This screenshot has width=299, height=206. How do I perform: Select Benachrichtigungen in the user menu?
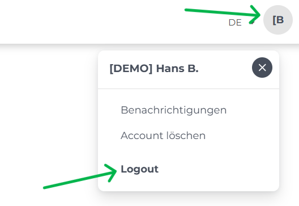point(173,110)
